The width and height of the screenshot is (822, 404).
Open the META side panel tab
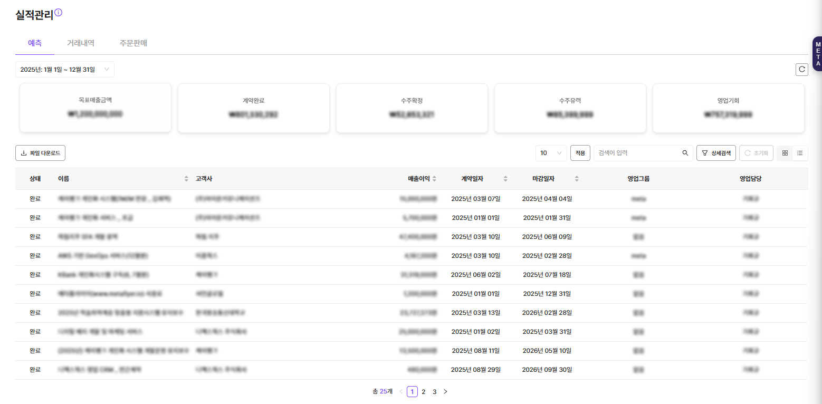pos(817,53)
